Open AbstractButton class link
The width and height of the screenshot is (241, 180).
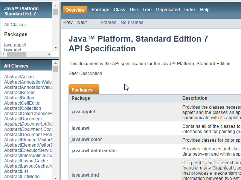[x=19, y=98]
